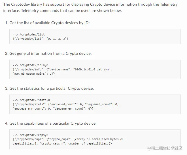This screenshot has width=187, height=155.
Task: Click the "enqueue_err_count" code line
Action: click(53, 108)
